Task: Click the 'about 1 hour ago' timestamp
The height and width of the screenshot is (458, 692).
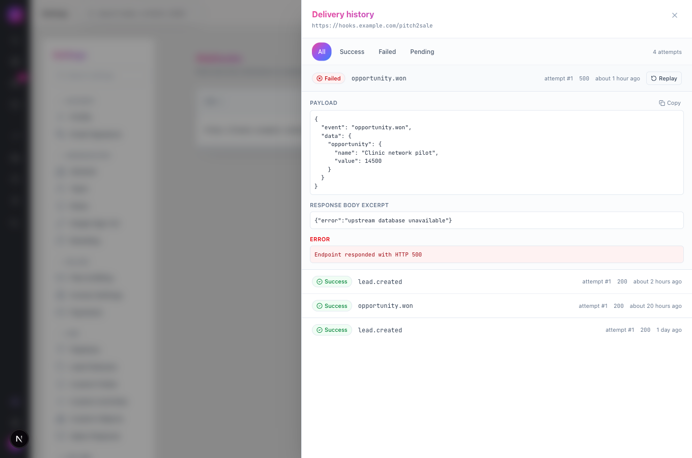Action: pos(618,78)
